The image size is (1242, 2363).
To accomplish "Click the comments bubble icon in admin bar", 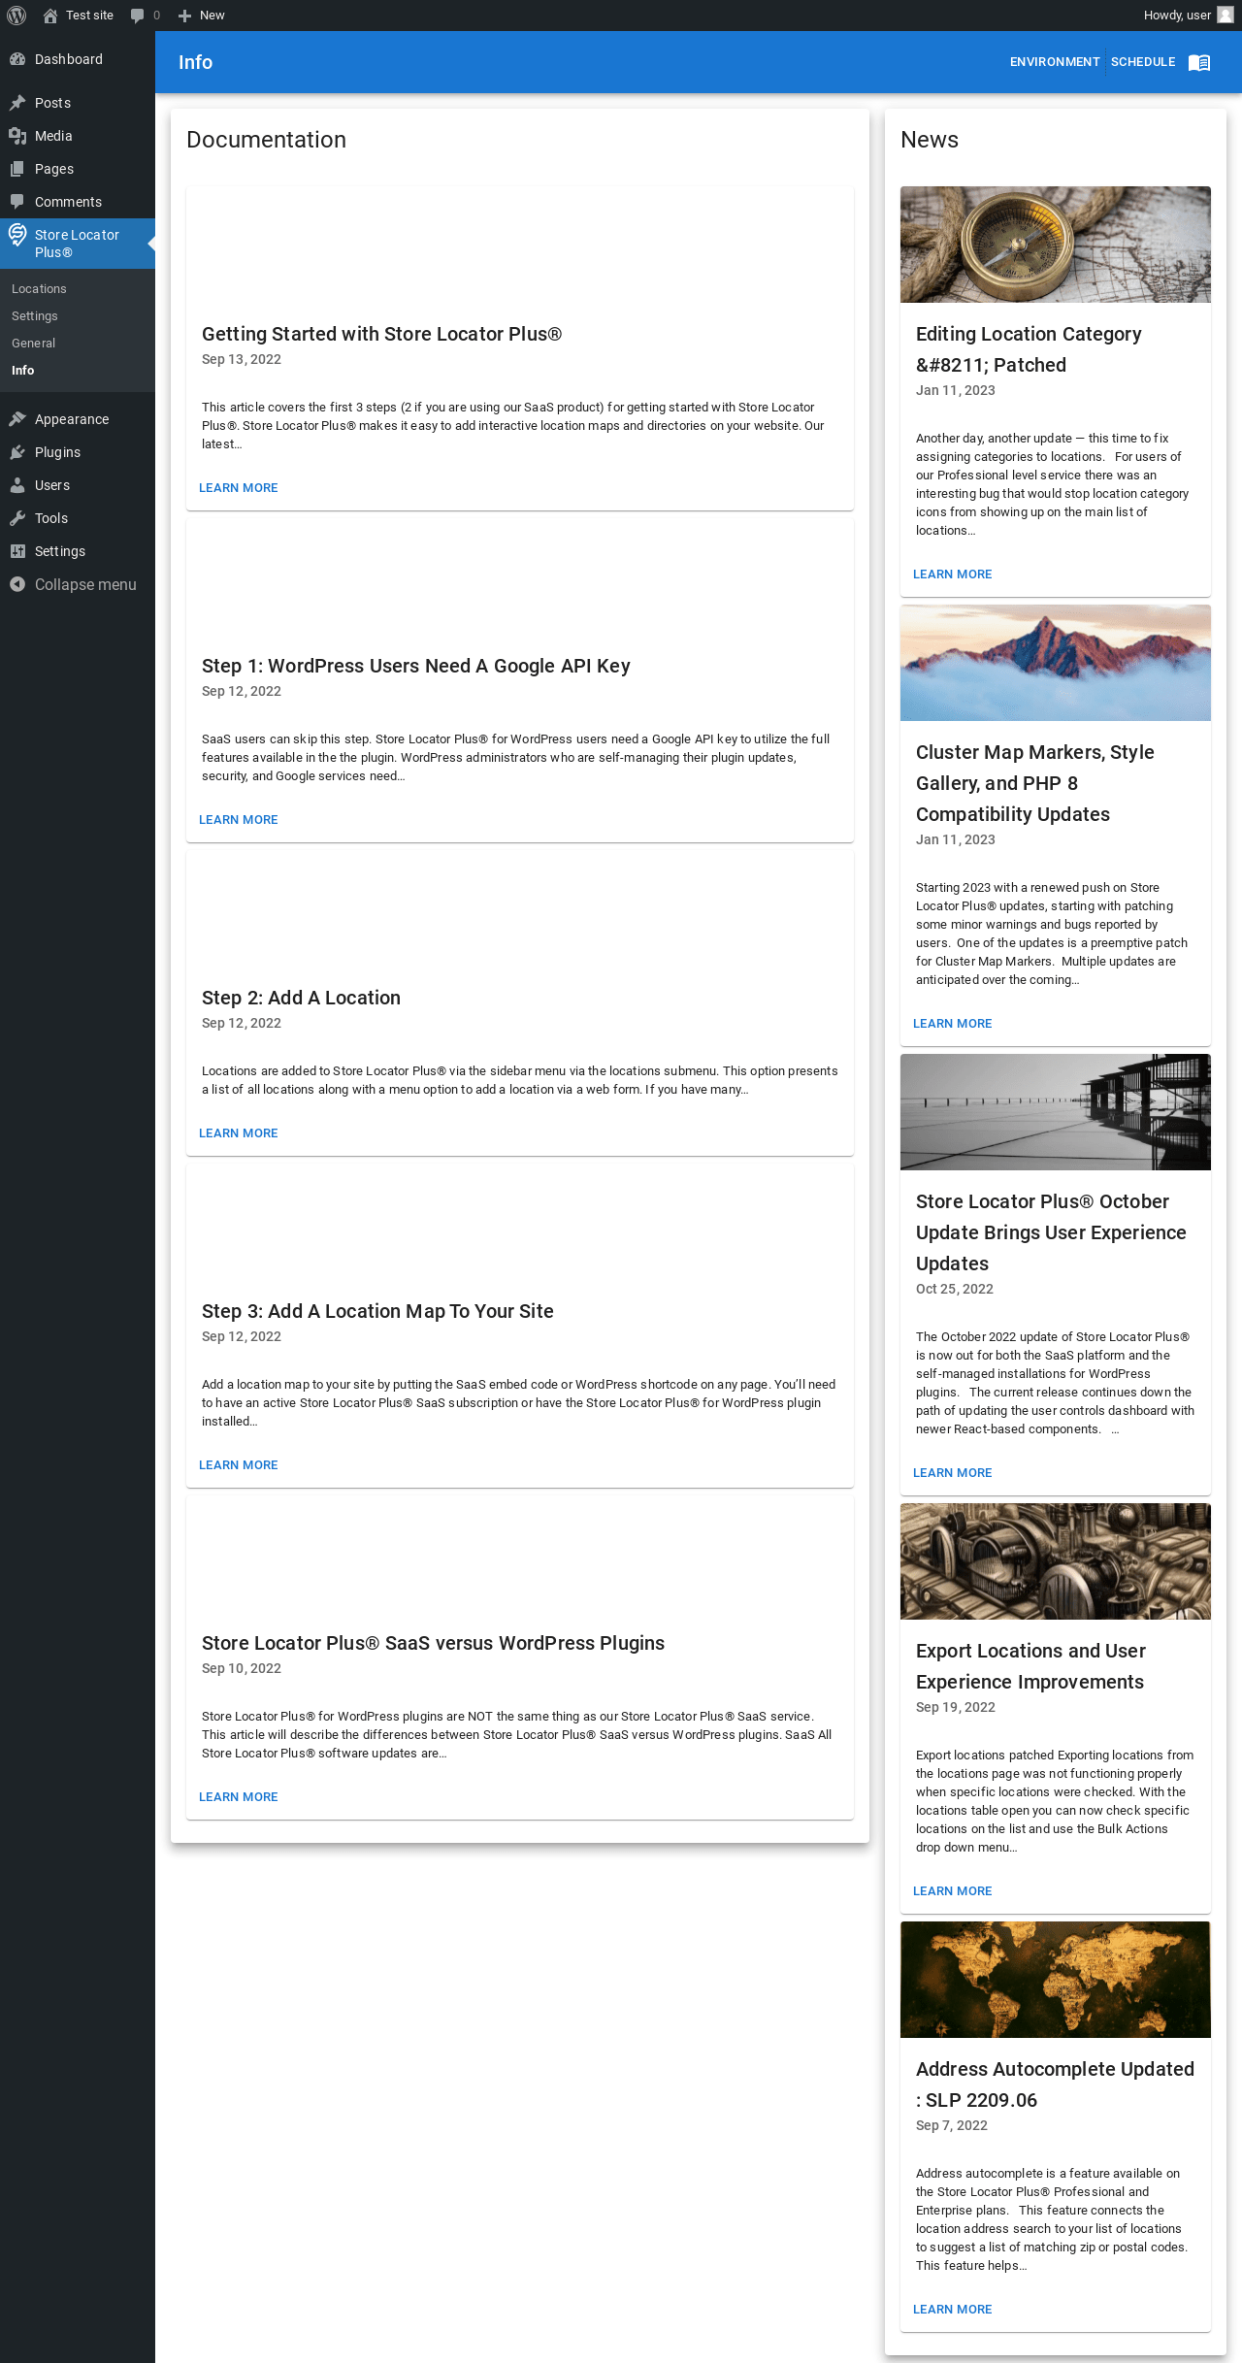I will (x=137, y=16).
